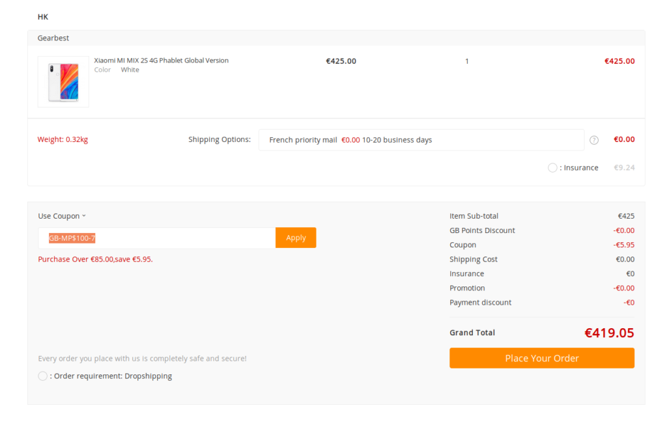
Task: Select the Gearbest seller label
Action: (53, 38)
